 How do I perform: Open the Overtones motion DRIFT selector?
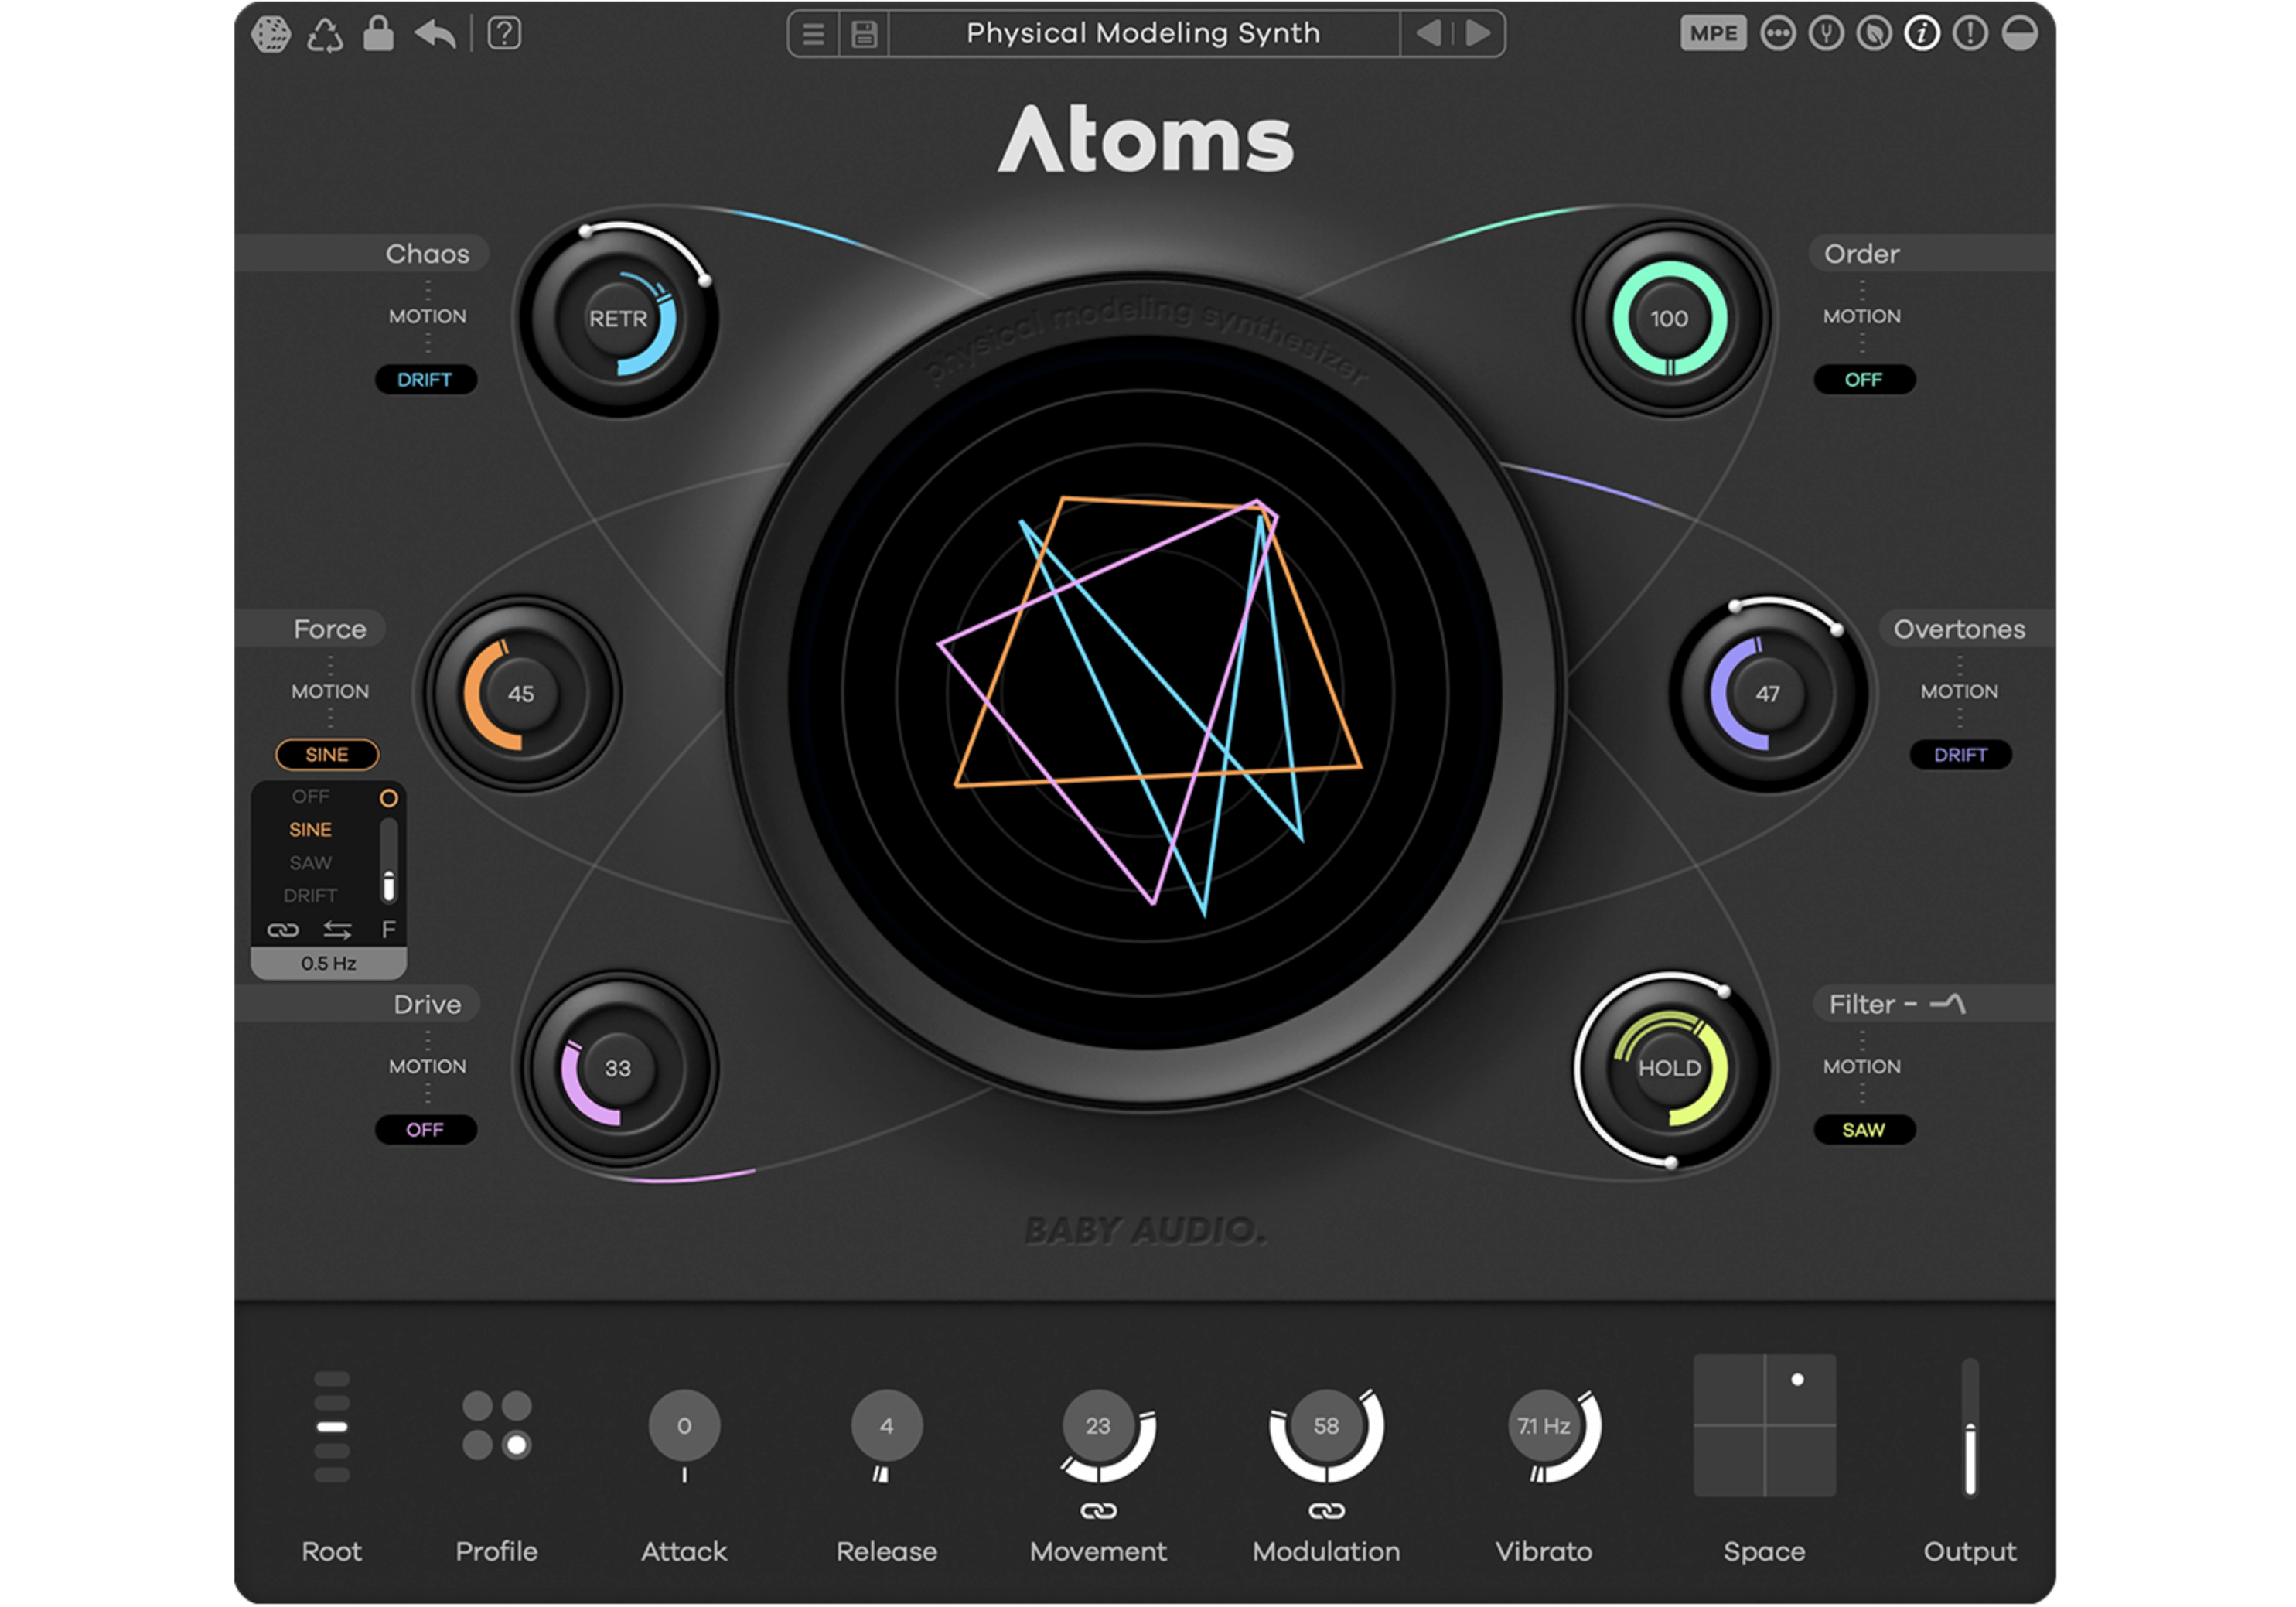tap(1961, 755)
